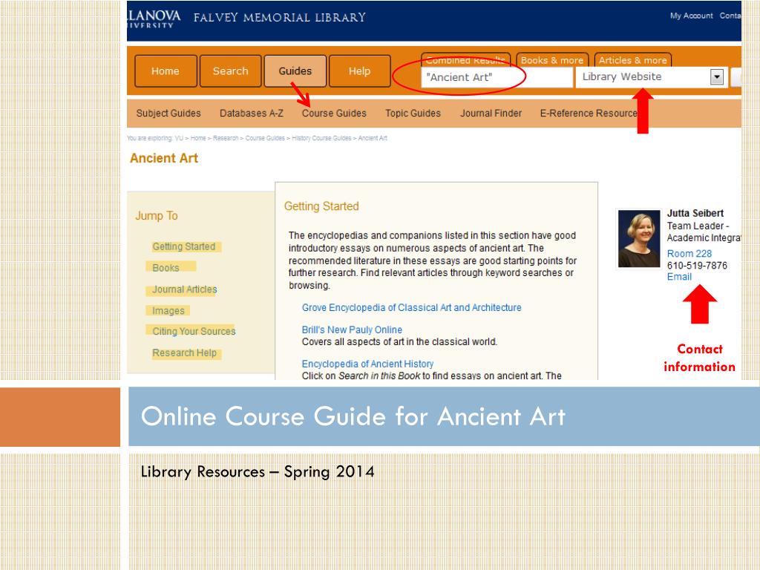
Task: Jump to Research Help link
Action: tap(184, 353)
